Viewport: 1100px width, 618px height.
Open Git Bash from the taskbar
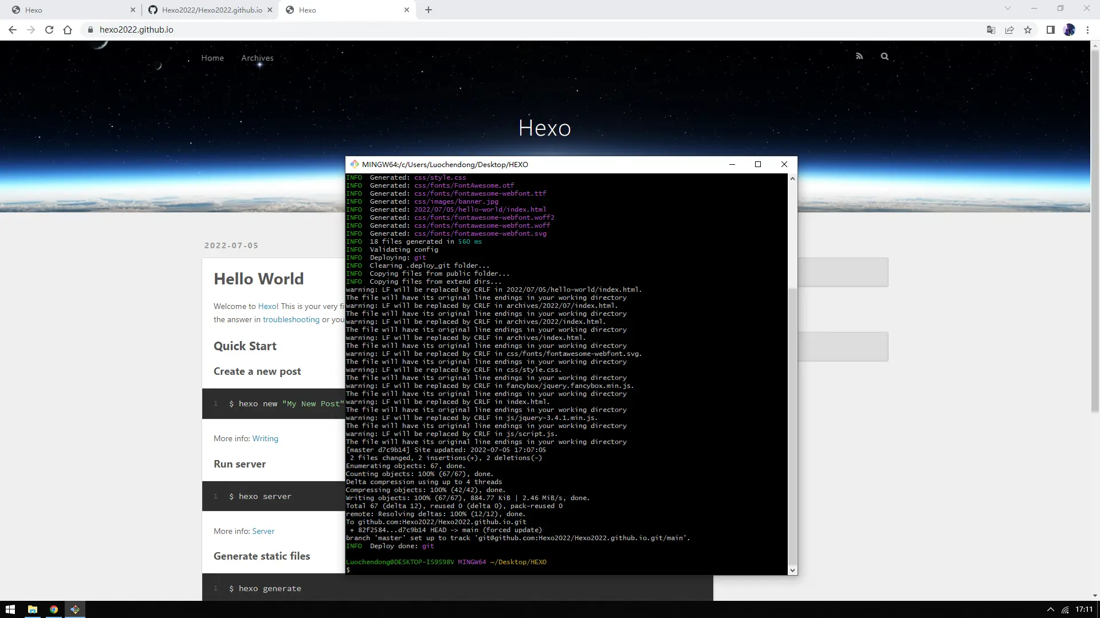[x=75, y=609]
